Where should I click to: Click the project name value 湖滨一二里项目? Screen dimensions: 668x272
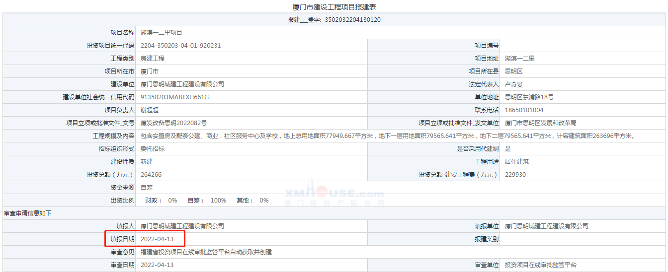coord(162,33)
